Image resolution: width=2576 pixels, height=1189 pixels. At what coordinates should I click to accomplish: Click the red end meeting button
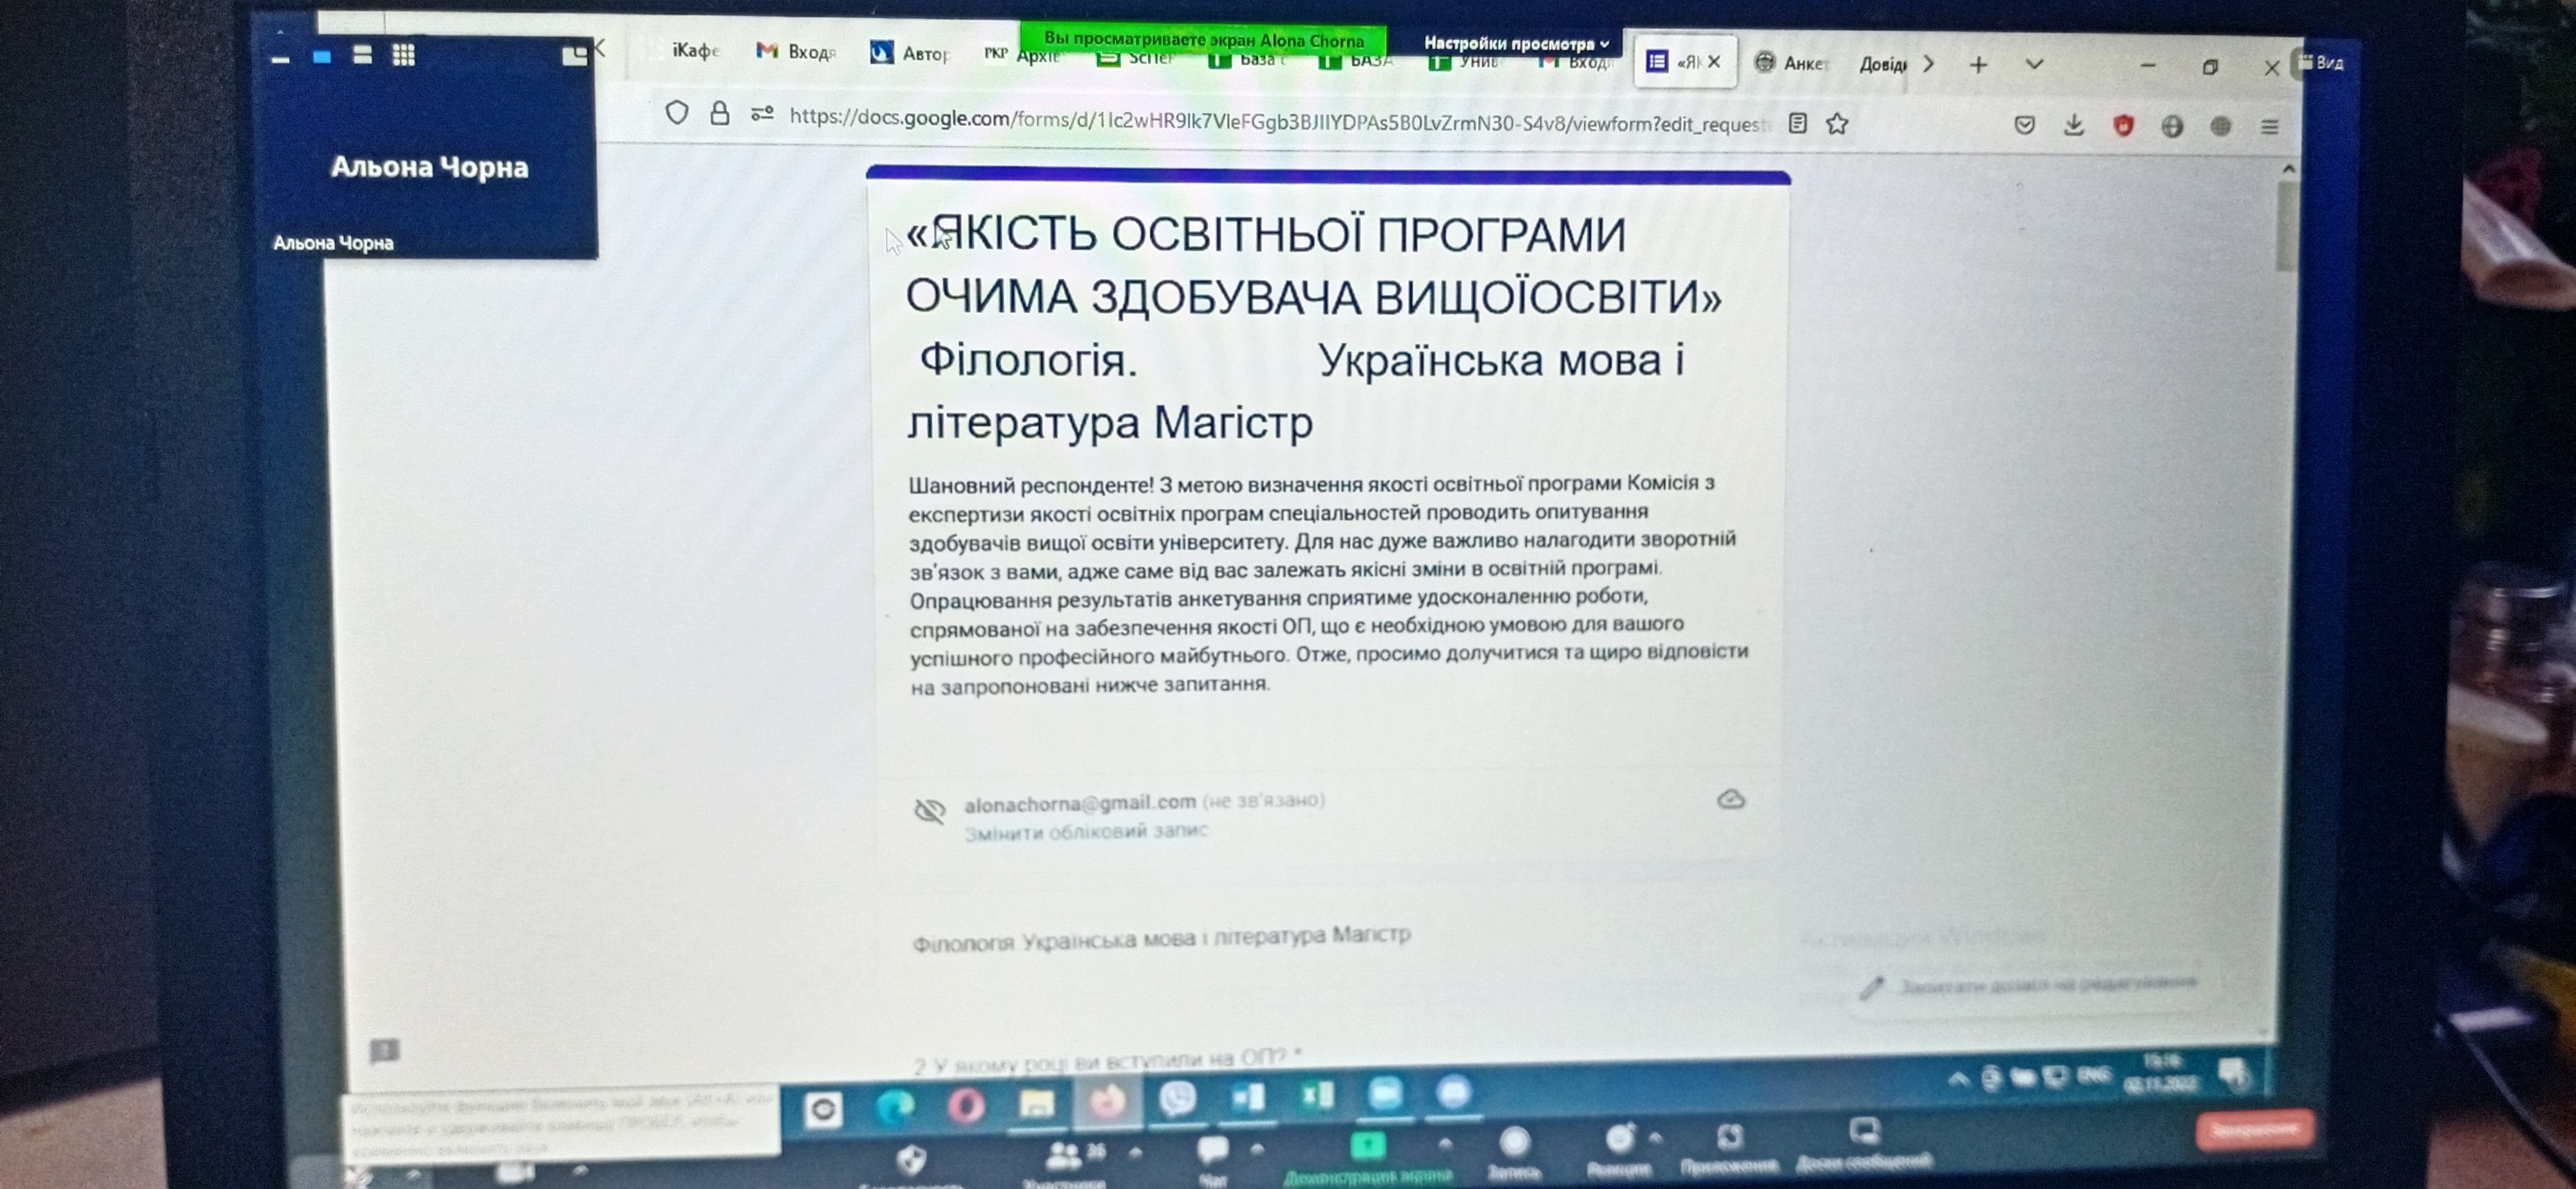[x=2254, y=1129]
